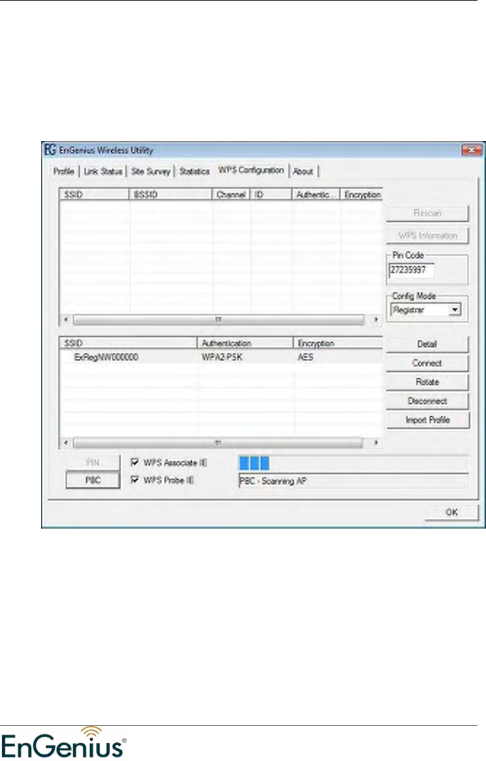Click the Disconnect button
The image size is (486, 761).
(x=427, y=401)
